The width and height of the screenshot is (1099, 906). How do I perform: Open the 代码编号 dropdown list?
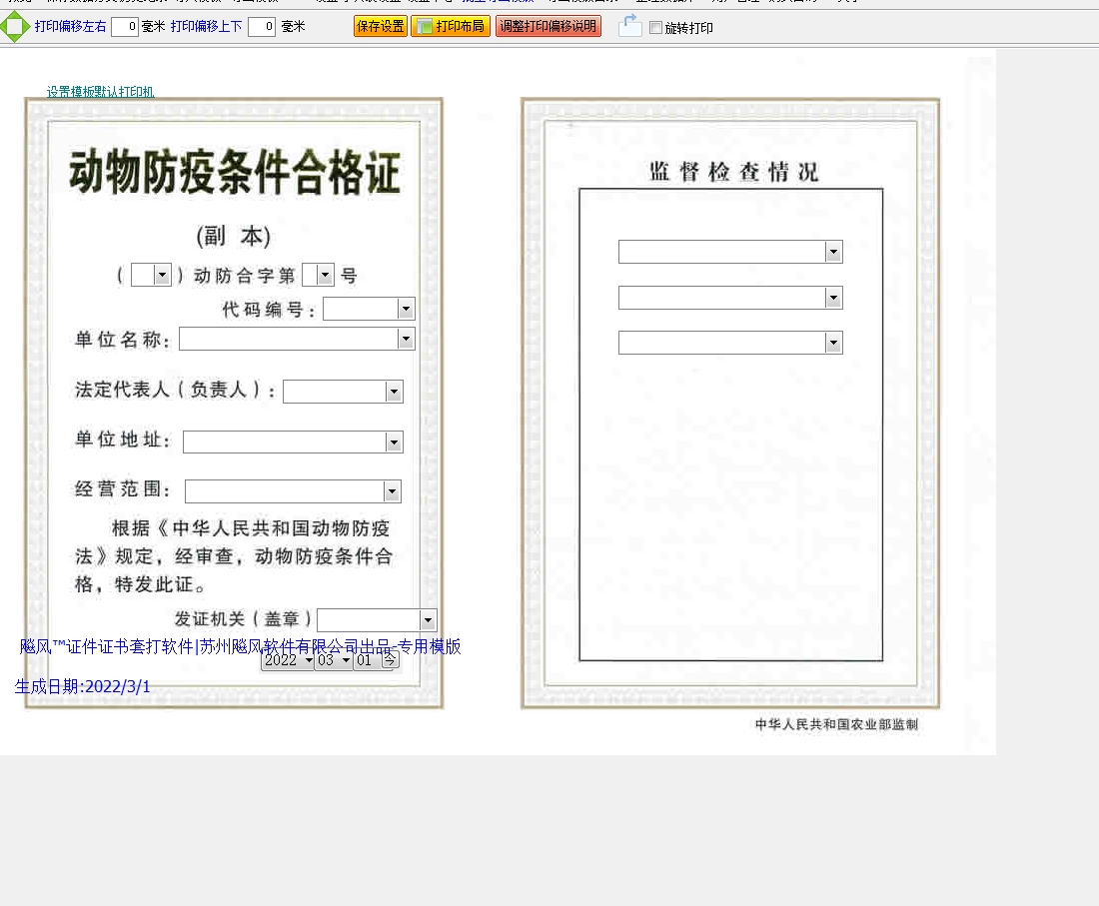coord(406,310)
